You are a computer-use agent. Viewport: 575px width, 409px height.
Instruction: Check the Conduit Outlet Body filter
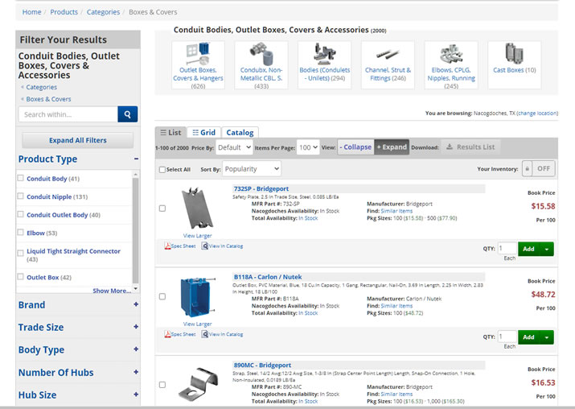click(21, 214)
